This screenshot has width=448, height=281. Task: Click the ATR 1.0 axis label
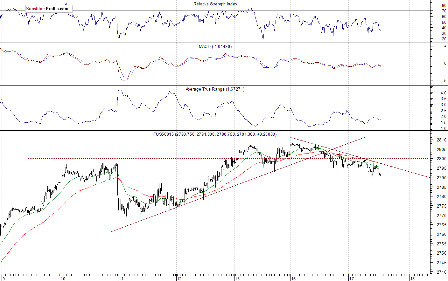tap(443, 129)
